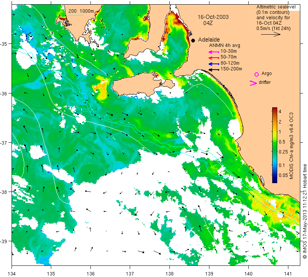
Task: Click the black 150-200m legend arrow
Action: (214, 70)
